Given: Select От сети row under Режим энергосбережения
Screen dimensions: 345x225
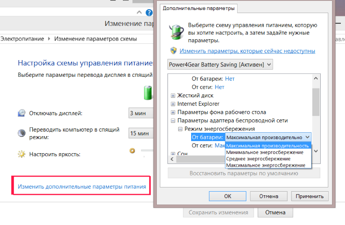Looking at the screenshot, I should tap(208, 146).
